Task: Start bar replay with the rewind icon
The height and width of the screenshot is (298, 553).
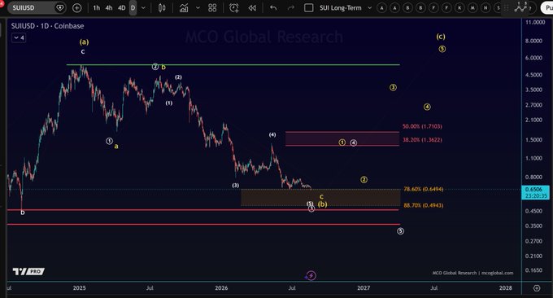Action: (252, 8)
